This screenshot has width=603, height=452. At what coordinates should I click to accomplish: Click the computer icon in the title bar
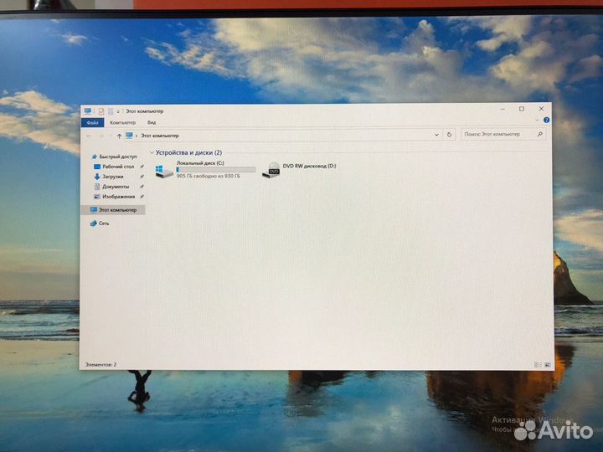[x=88, y=110]
